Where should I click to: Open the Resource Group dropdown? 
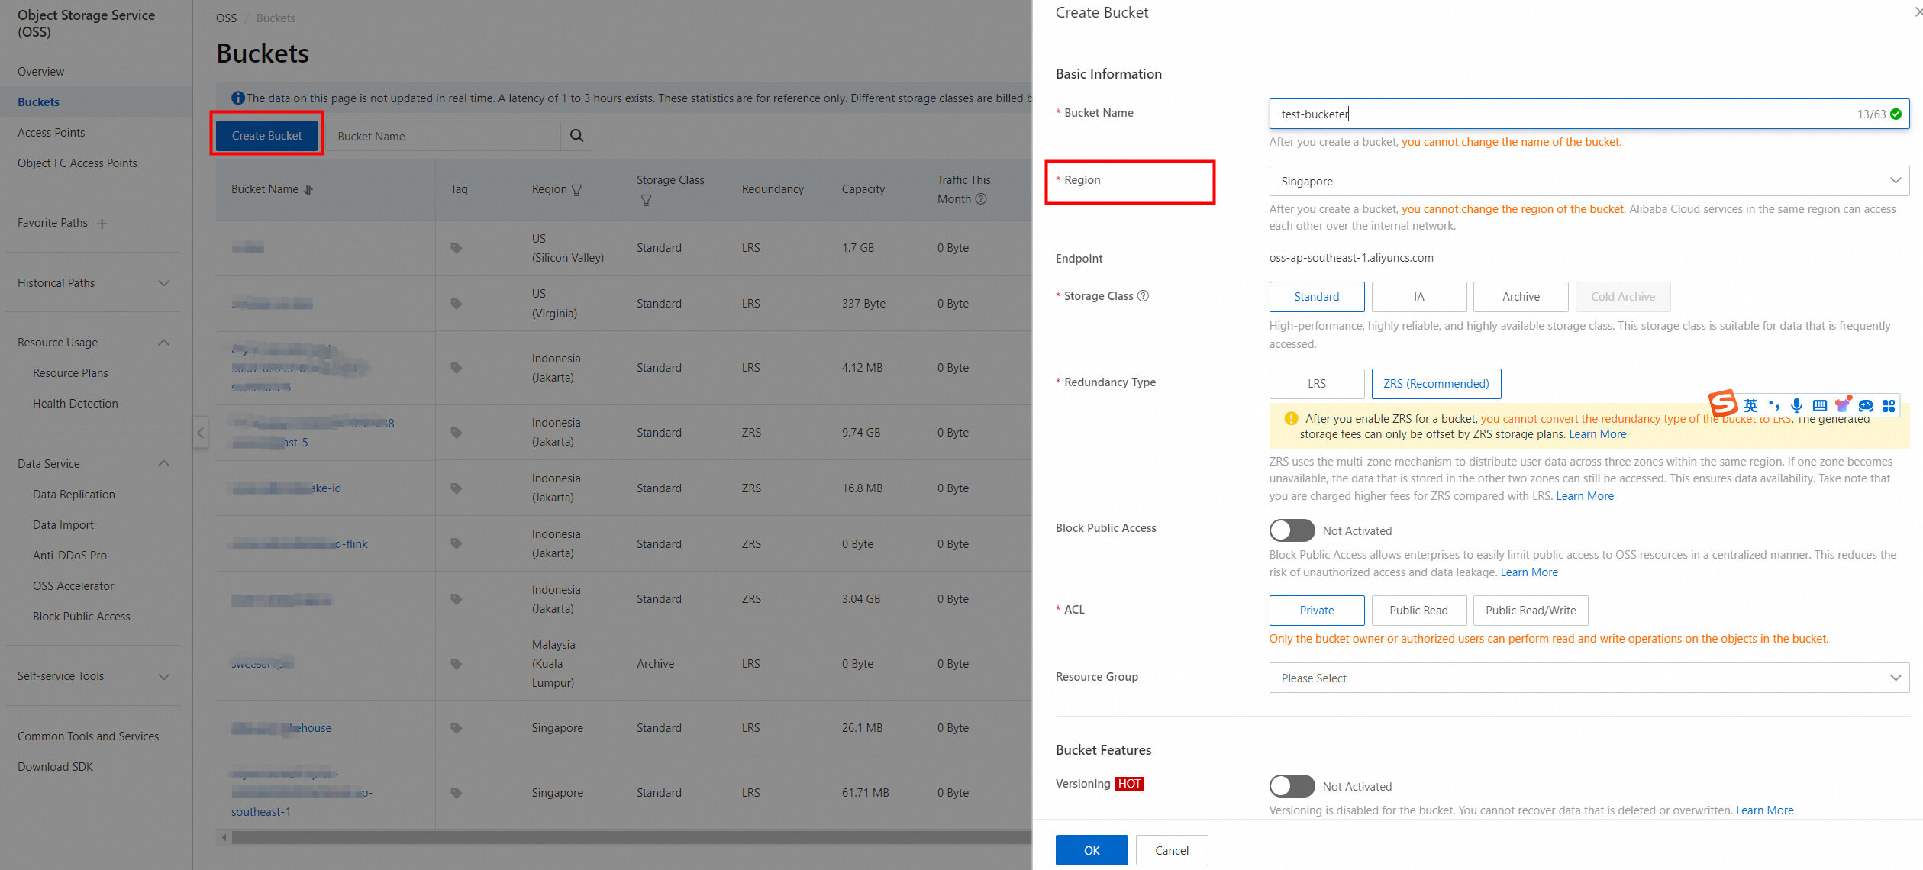[x=1589, y=678]
